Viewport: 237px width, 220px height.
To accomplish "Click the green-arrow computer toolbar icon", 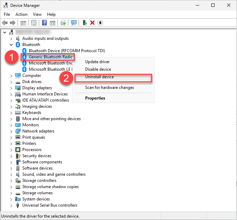I will pos(84,23).
